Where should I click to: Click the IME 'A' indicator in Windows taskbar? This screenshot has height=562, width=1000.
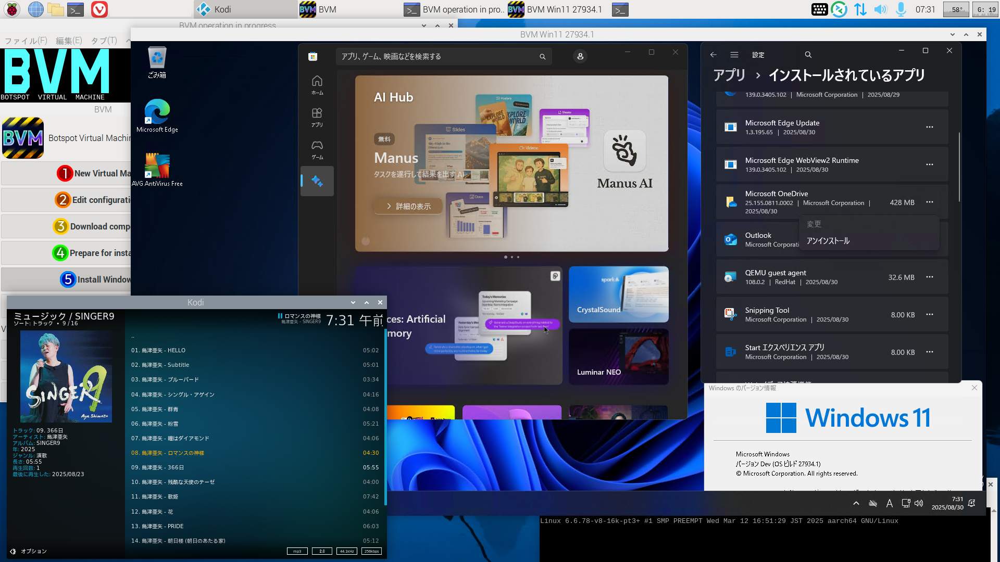click(x=890, y=503)
